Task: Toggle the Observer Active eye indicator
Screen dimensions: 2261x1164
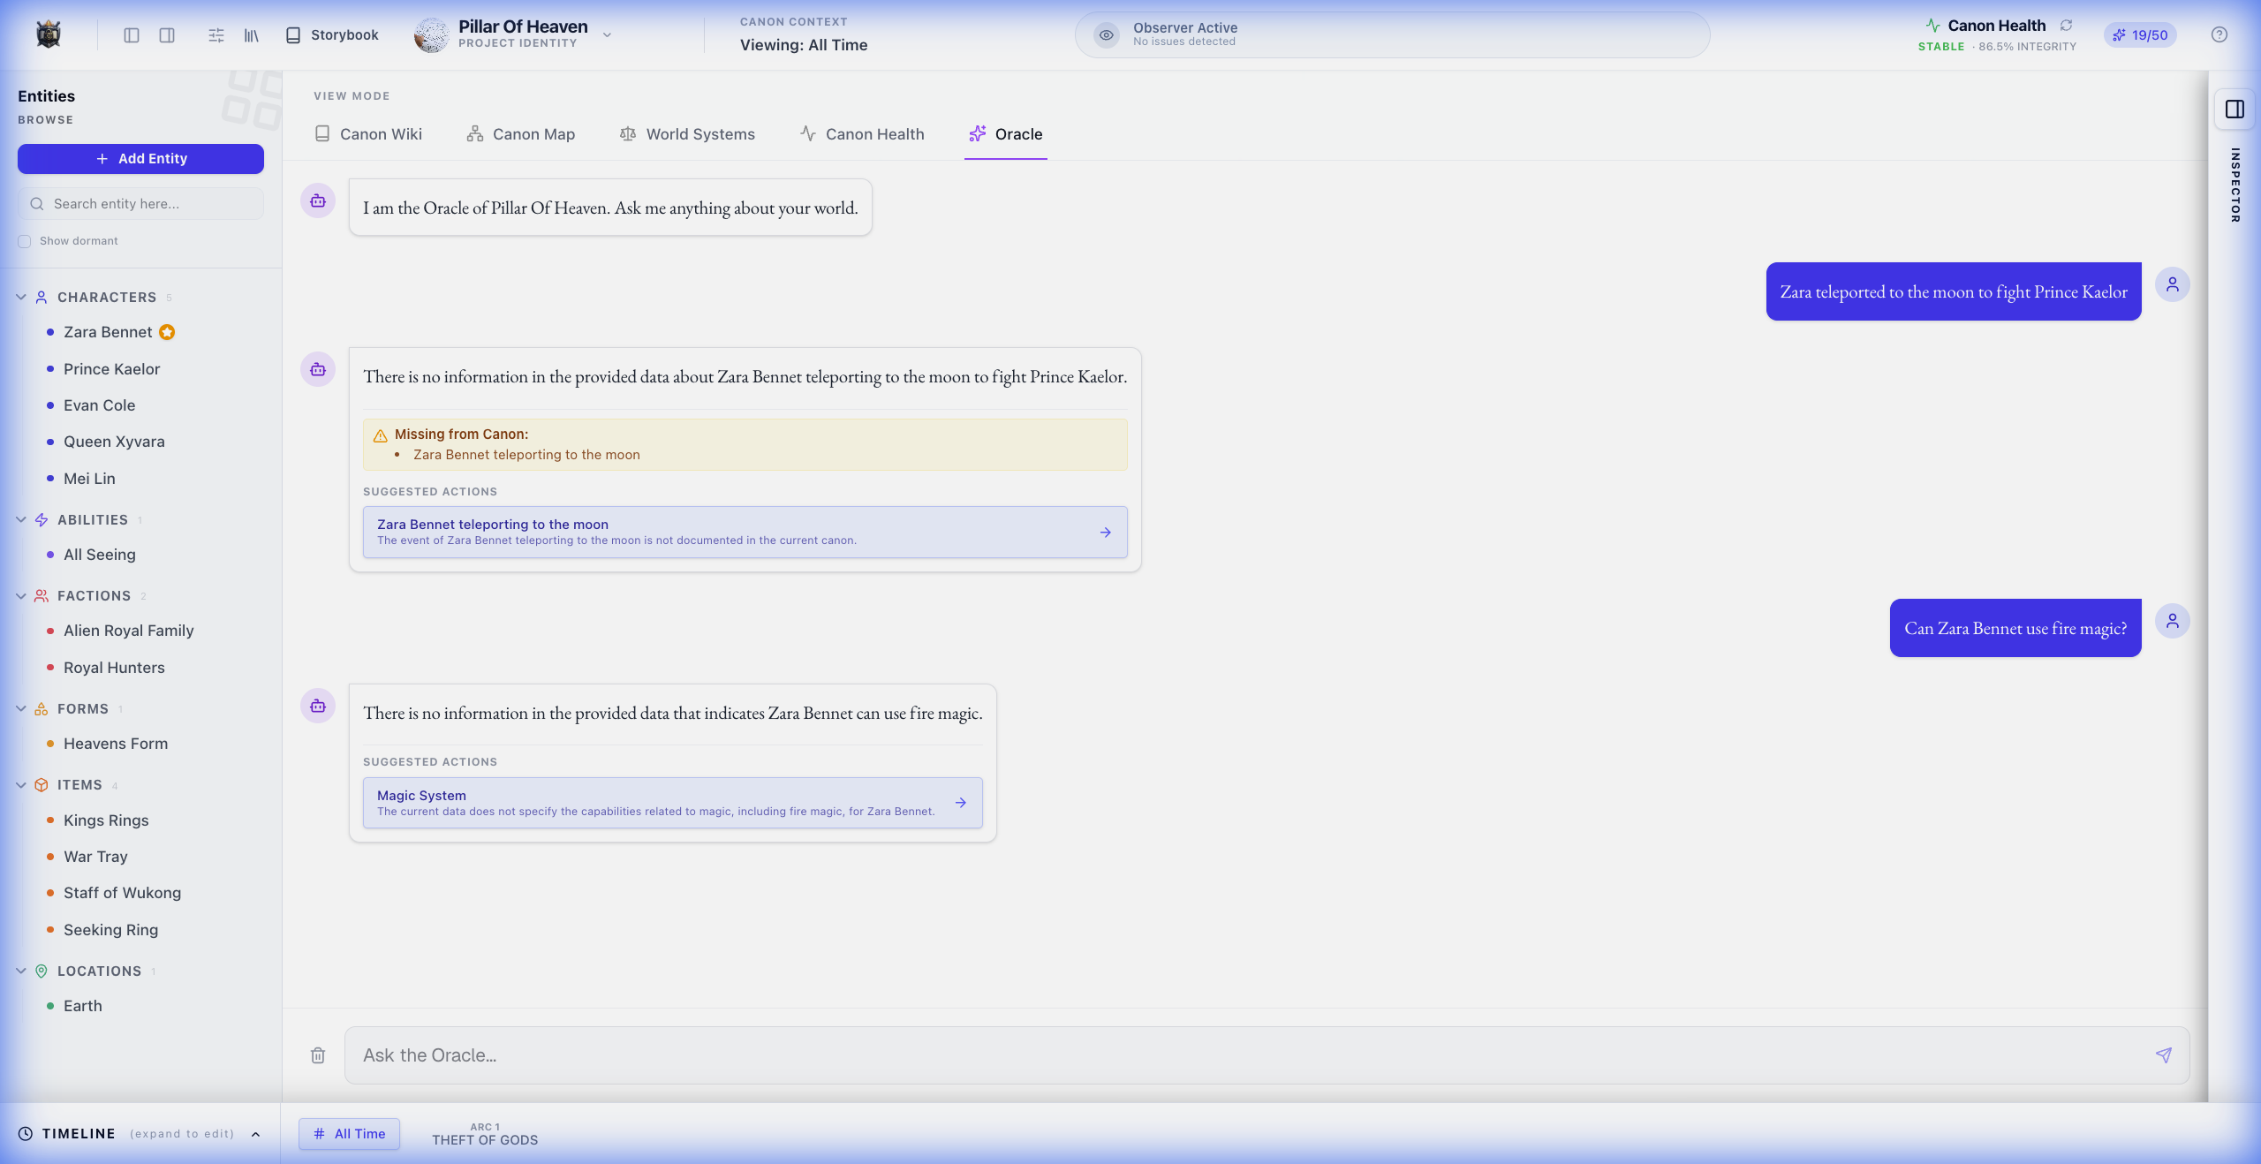Action: (x=1106, y=34)
